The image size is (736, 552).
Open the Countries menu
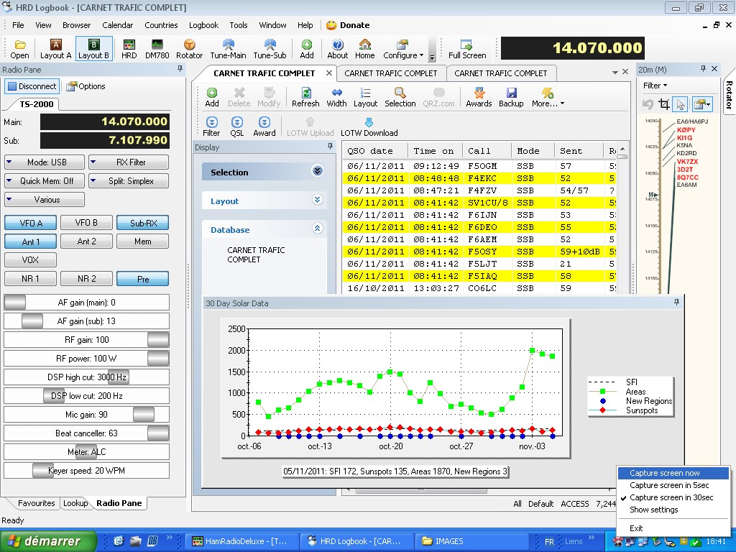[x=161, y=25]
